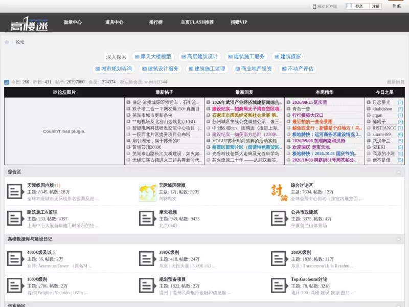This screenshot has height=307, width=409.
Task: Click the 注册 register button
Action: coord(376,6)
